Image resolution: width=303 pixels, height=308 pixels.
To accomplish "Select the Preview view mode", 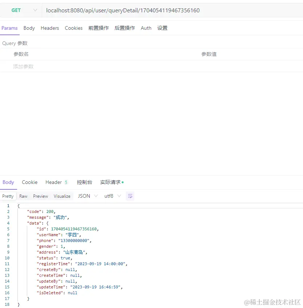I will (x=41, y=196).
